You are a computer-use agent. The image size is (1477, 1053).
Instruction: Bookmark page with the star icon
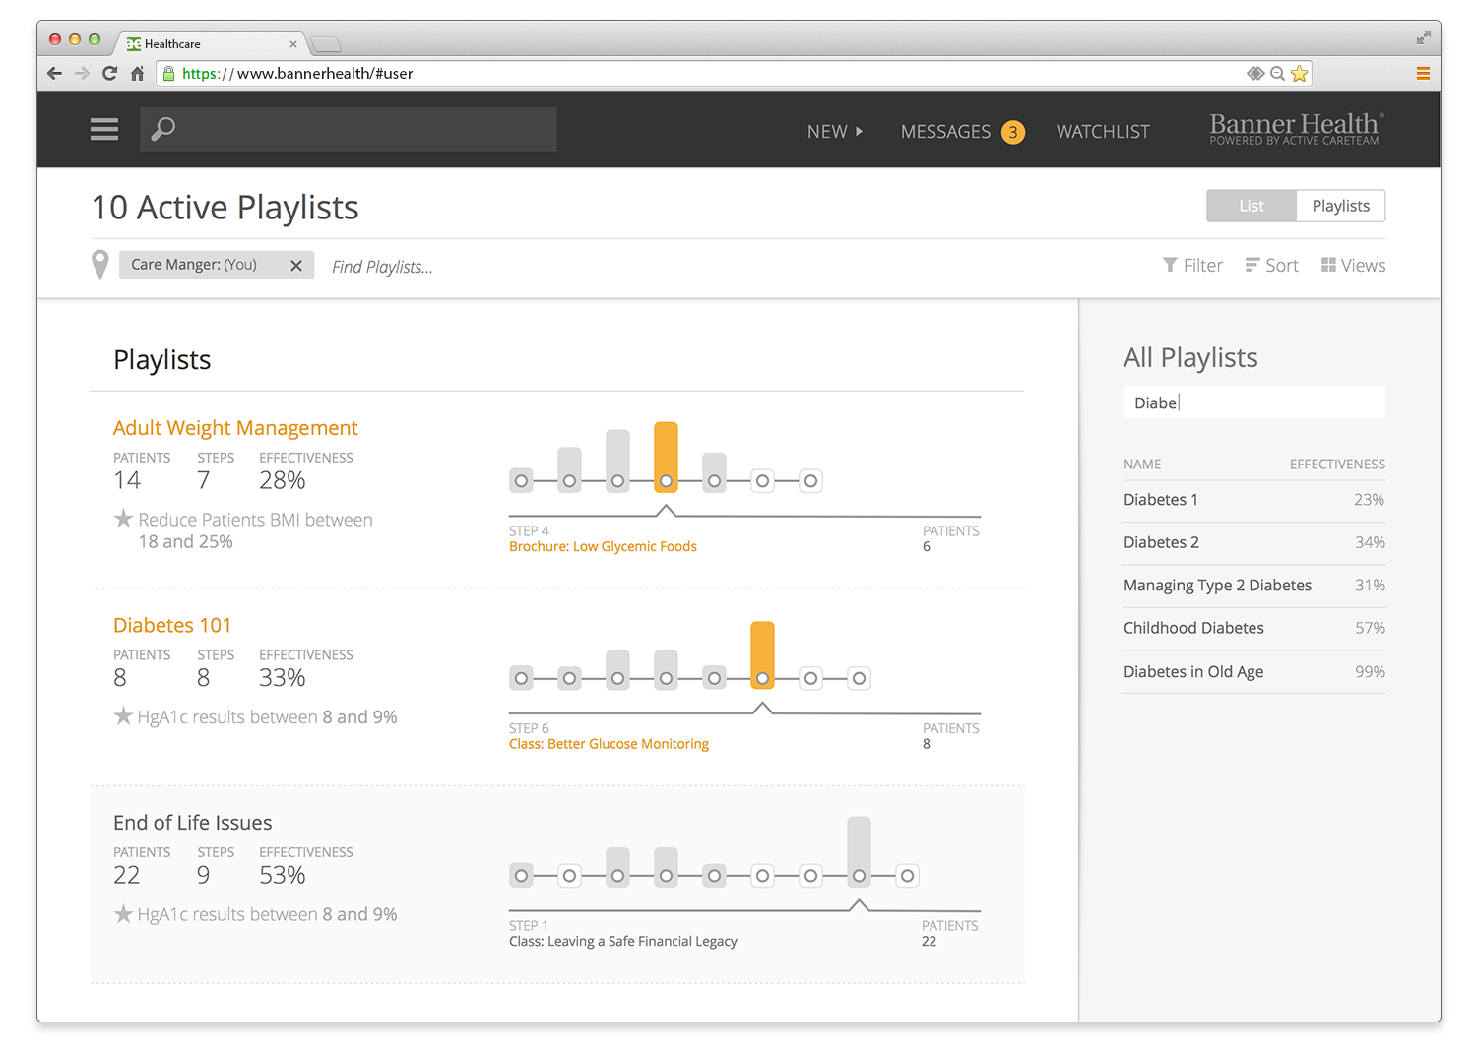pyautogui.click(x=1300, y=73)
